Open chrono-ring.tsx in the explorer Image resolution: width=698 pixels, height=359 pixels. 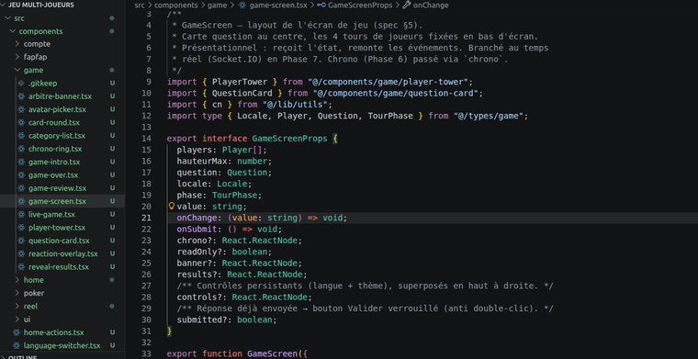click(x=55, y=149)
